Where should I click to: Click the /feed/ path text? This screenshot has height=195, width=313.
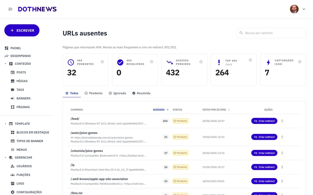75,119
